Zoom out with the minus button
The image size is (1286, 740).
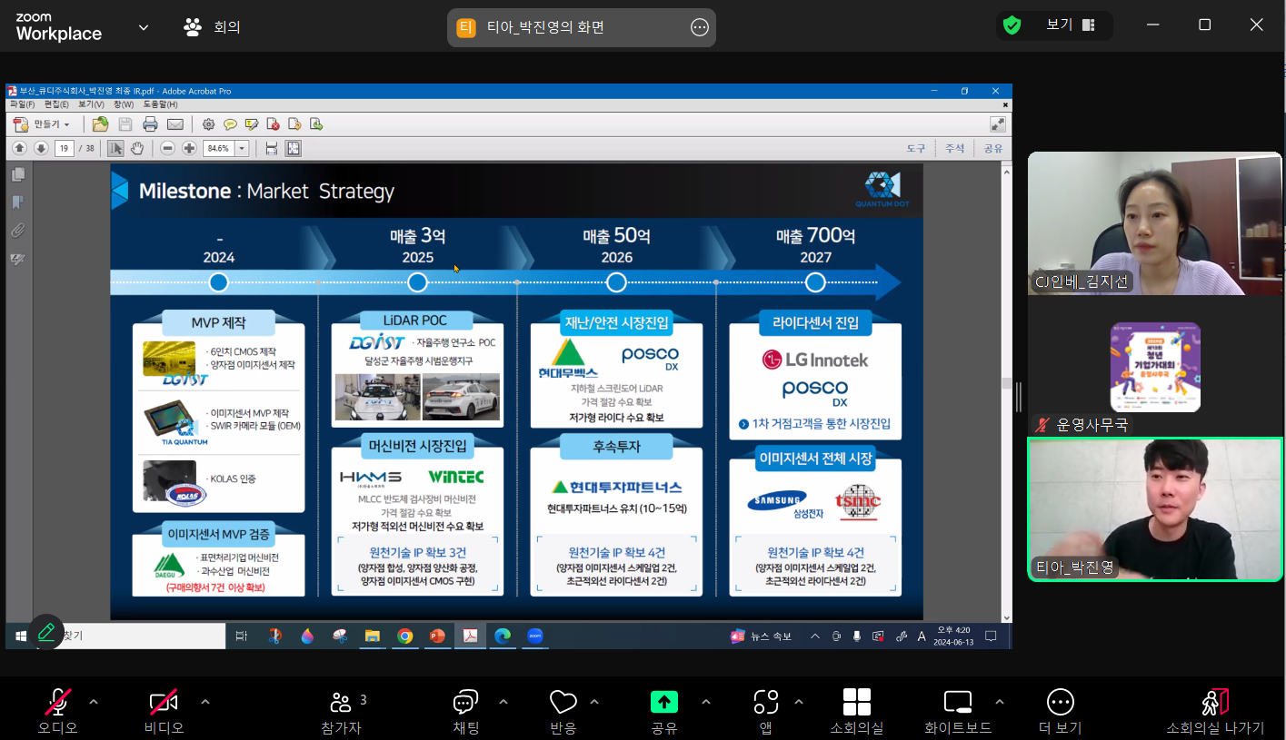point(167,148)
